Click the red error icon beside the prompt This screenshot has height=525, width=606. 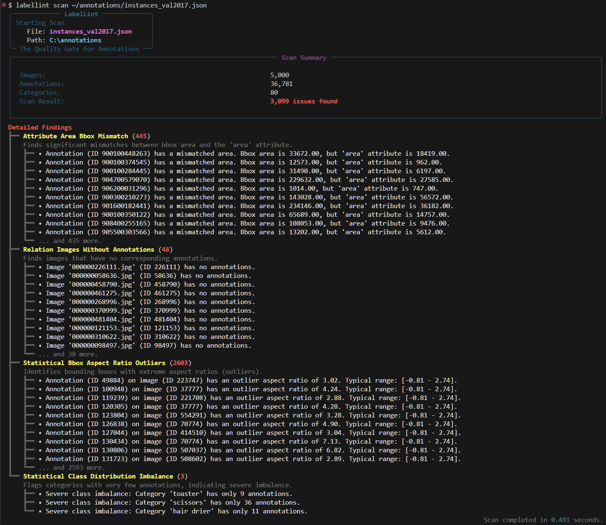[4, 5]
